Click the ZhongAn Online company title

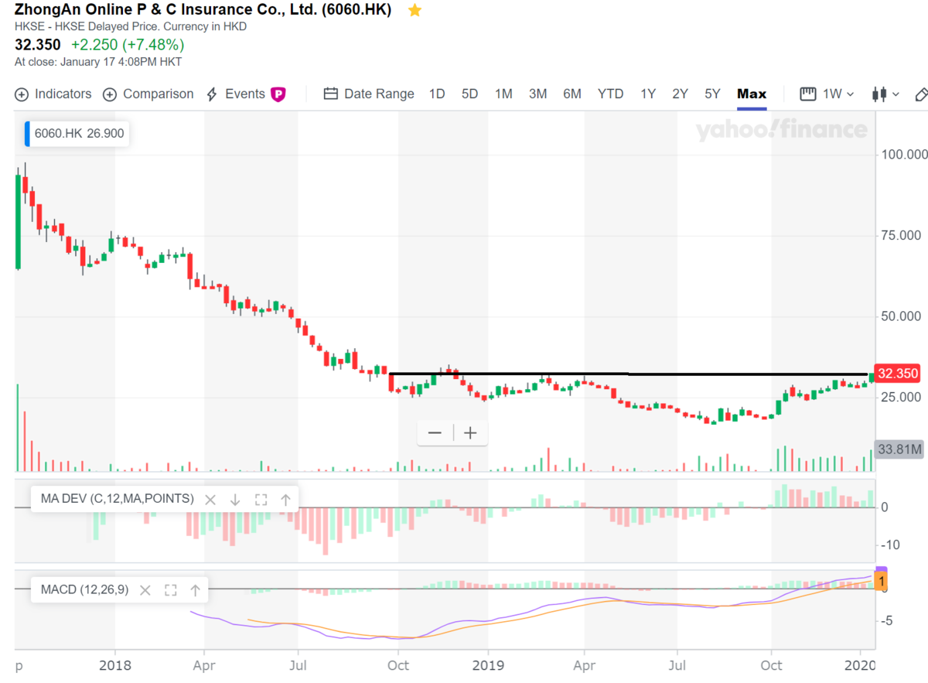click(204, 10)
